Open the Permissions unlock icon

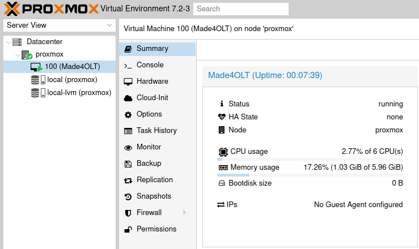[x=128, y=229]
